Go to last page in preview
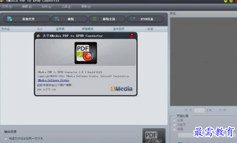This screenshot has width=237, height=143. 225,110
